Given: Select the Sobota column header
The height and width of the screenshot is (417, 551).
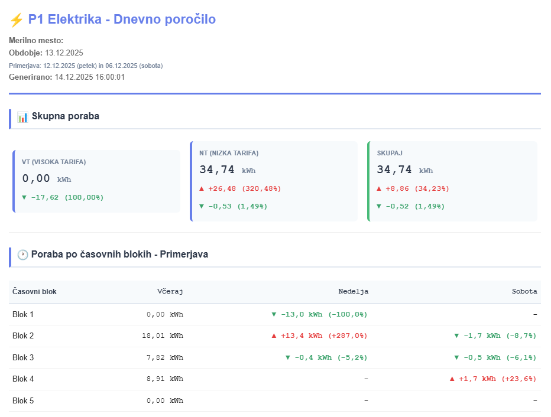Looking at the screenshot, I should pos(524,292).
